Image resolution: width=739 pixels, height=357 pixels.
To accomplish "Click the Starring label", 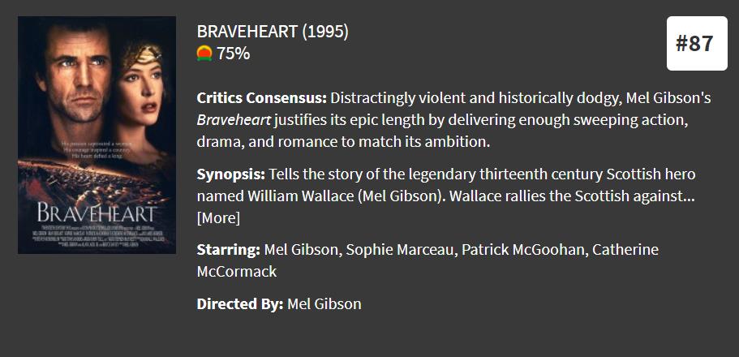I will pos(228,249).
